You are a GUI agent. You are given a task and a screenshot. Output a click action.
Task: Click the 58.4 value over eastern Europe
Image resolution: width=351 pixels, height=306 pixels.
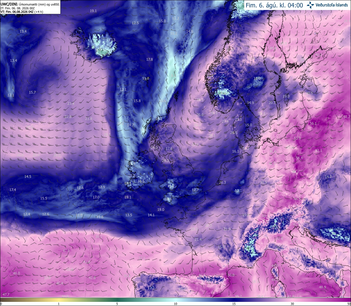coord(299,158)
